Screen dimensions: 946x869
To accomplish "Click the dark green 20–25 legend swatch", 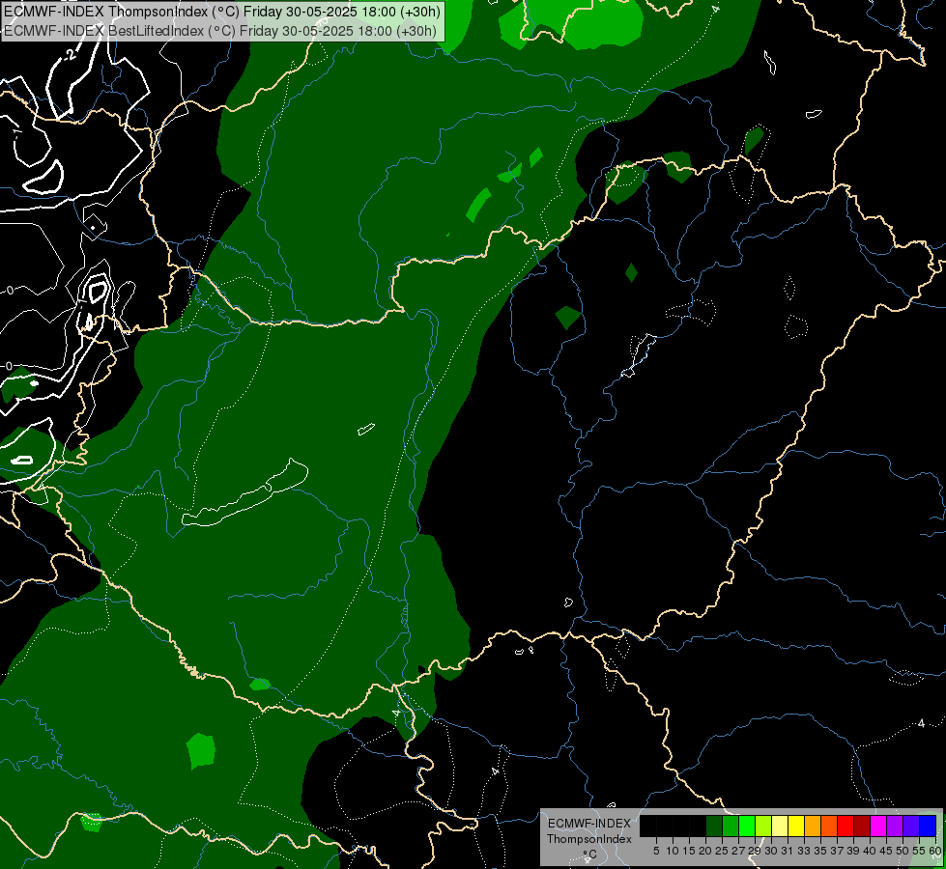I will [714, 826].
